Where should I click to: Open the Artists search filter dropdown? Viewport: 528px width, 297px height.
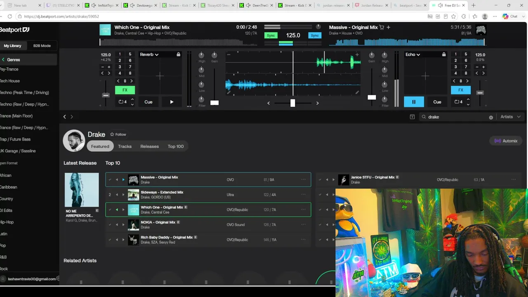pos(510,117)
